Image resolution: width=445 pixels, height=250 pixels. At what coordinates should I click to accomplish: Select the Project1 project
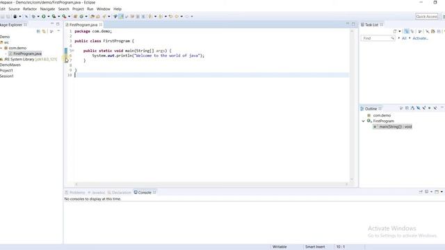coord(6,71)
